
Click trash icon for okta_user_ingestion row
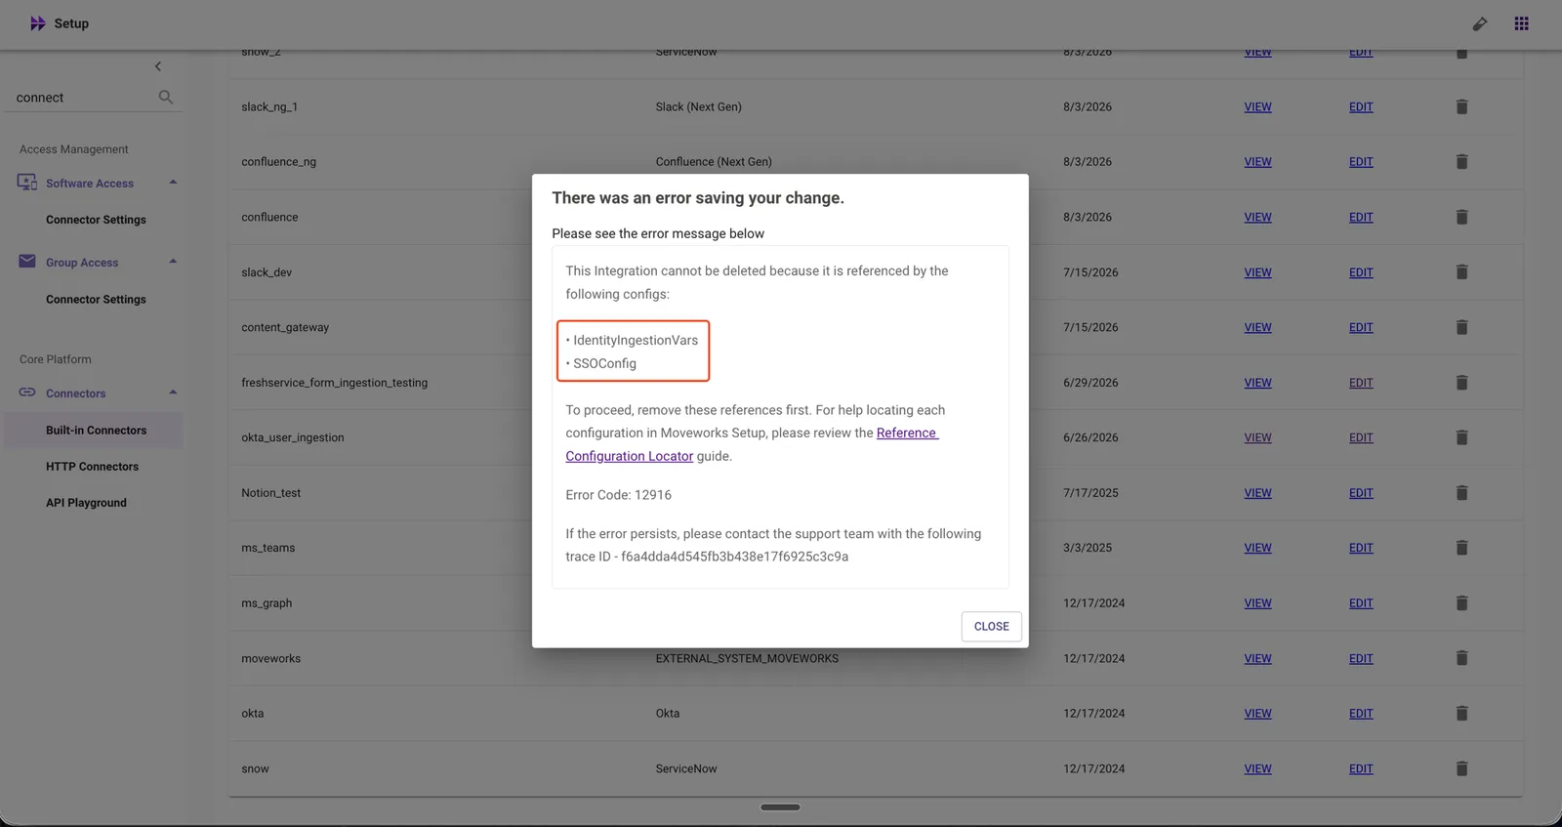pyautogui.click(x=1461, y=437)
